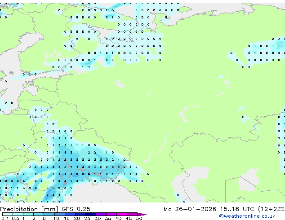Click the 40–45 mm magenta legend swatch
This screenshot has height=220, width=285.
click(122, 214)
